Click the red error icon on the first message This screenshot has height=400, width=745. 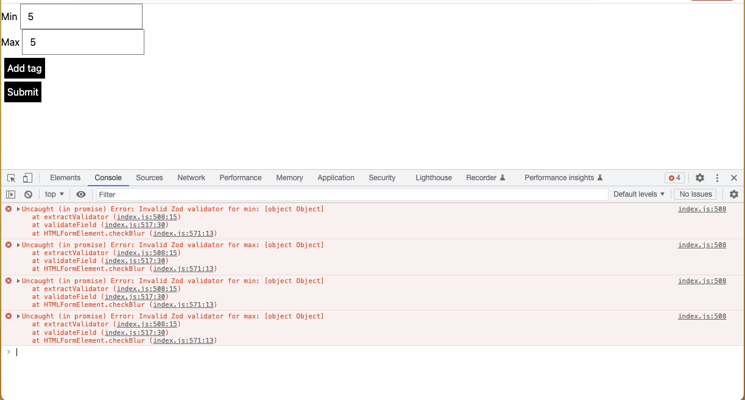pyautogui.click(x=7, y=209)
